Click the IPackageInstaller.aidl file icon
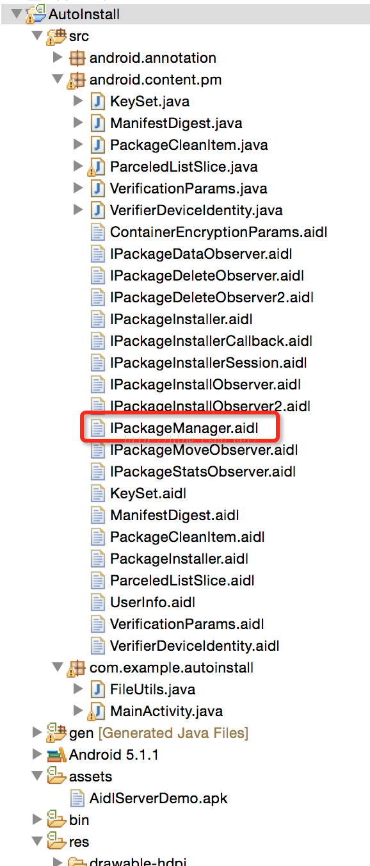Image resolution: width=370 pixels, height=866 pixels. (x=98, y=319)
